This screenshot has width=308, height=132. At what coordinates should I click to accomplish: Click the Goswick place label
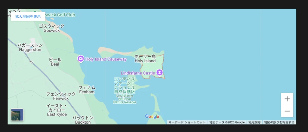click(x=52, y=28)
